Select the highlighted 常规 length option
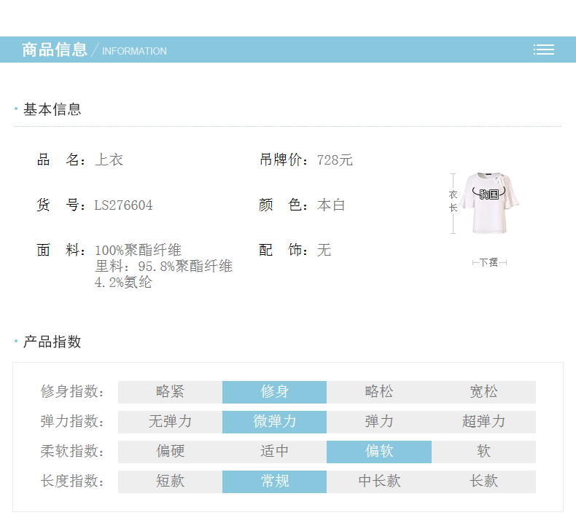The height and width of the screenshot is (523, 576). tap(274, 481)
